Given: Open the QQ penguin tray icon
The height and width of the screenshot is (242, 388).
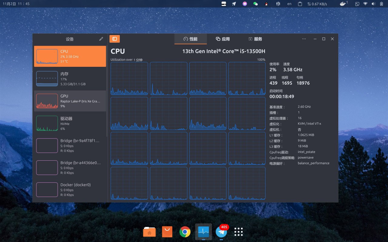Looking at the screenshot, I should [266, 4].
